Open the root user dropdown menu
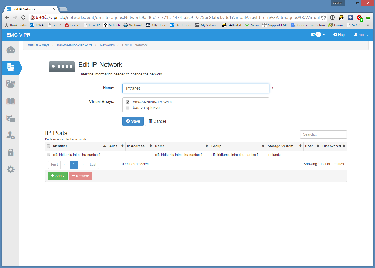The height and width of the screenshot is (268, 375). (361, 35)
